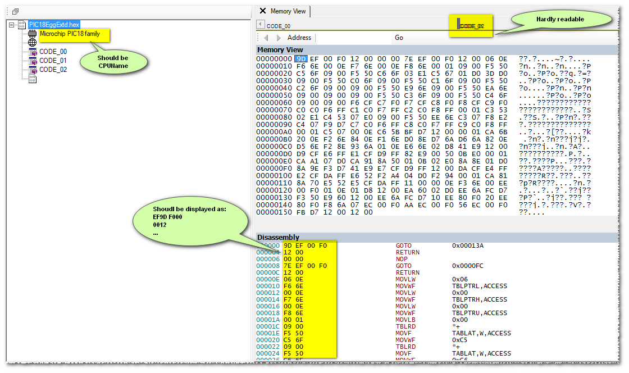Click the Memory View section header
Image resolution: width=629 pixels, height=373 pixels.
[437, 50]
